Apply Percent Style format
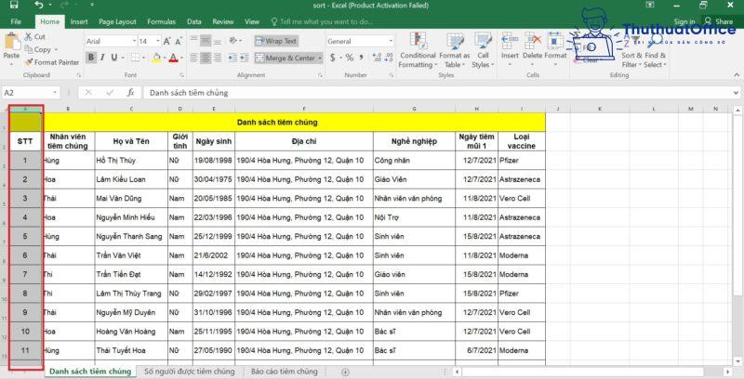 (350, 58)
